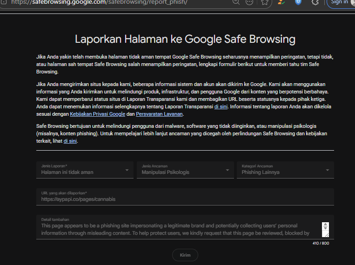
Task: Open the 'di sini' Laporan Transparansi link
Action: 221,106
